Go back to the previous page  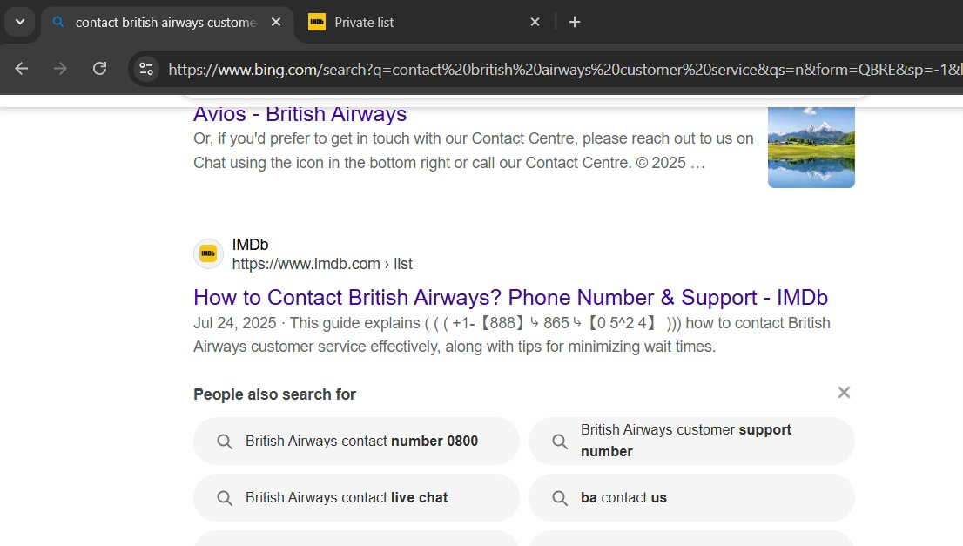click(22, 68)
